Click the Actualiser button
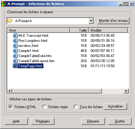Viewport: 135px width, 129px height. [x=115, y=106]
